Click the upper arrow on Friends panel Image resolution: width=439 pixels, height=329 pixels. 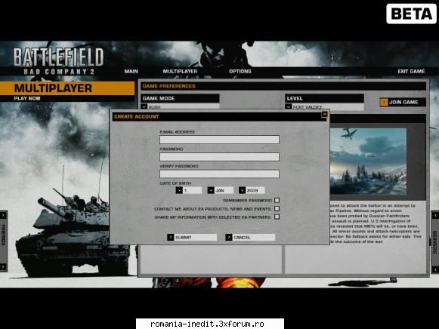[x=3, y=215]
